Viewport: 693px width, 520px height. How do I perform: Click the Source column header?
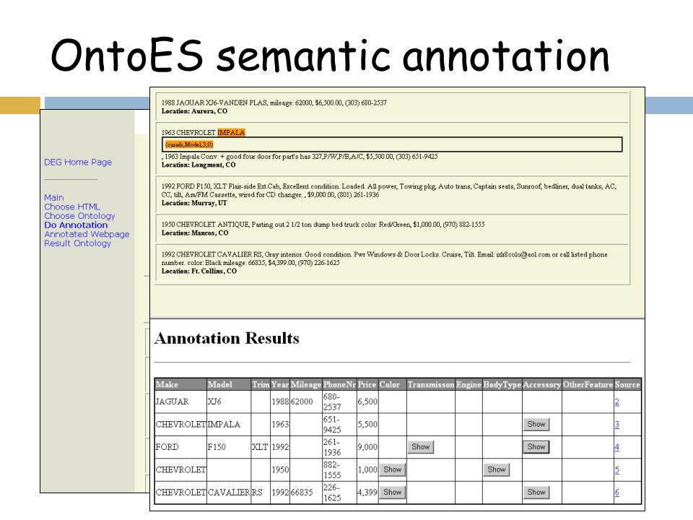click(627, 385)
